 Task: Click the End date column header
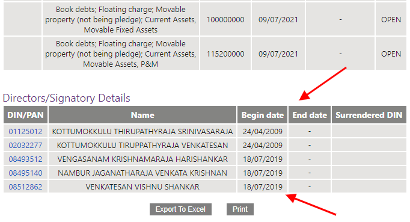310,115
